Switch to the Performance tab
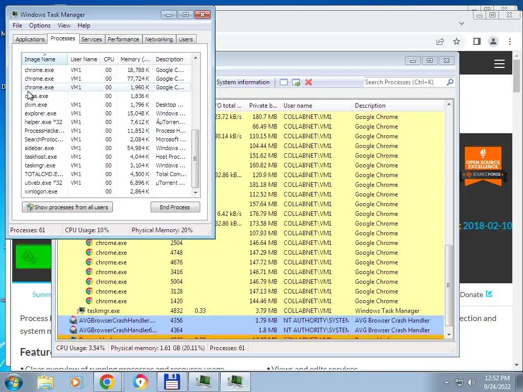The width and height of the screenshot is (523, 392). [x=124, y=39]
